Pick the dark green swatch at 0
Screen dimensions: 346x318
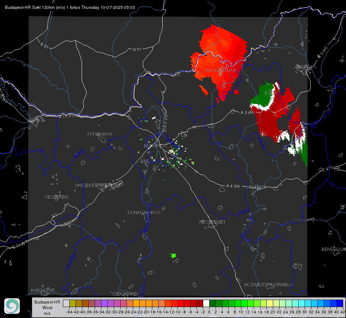click(x=212, y=303)
